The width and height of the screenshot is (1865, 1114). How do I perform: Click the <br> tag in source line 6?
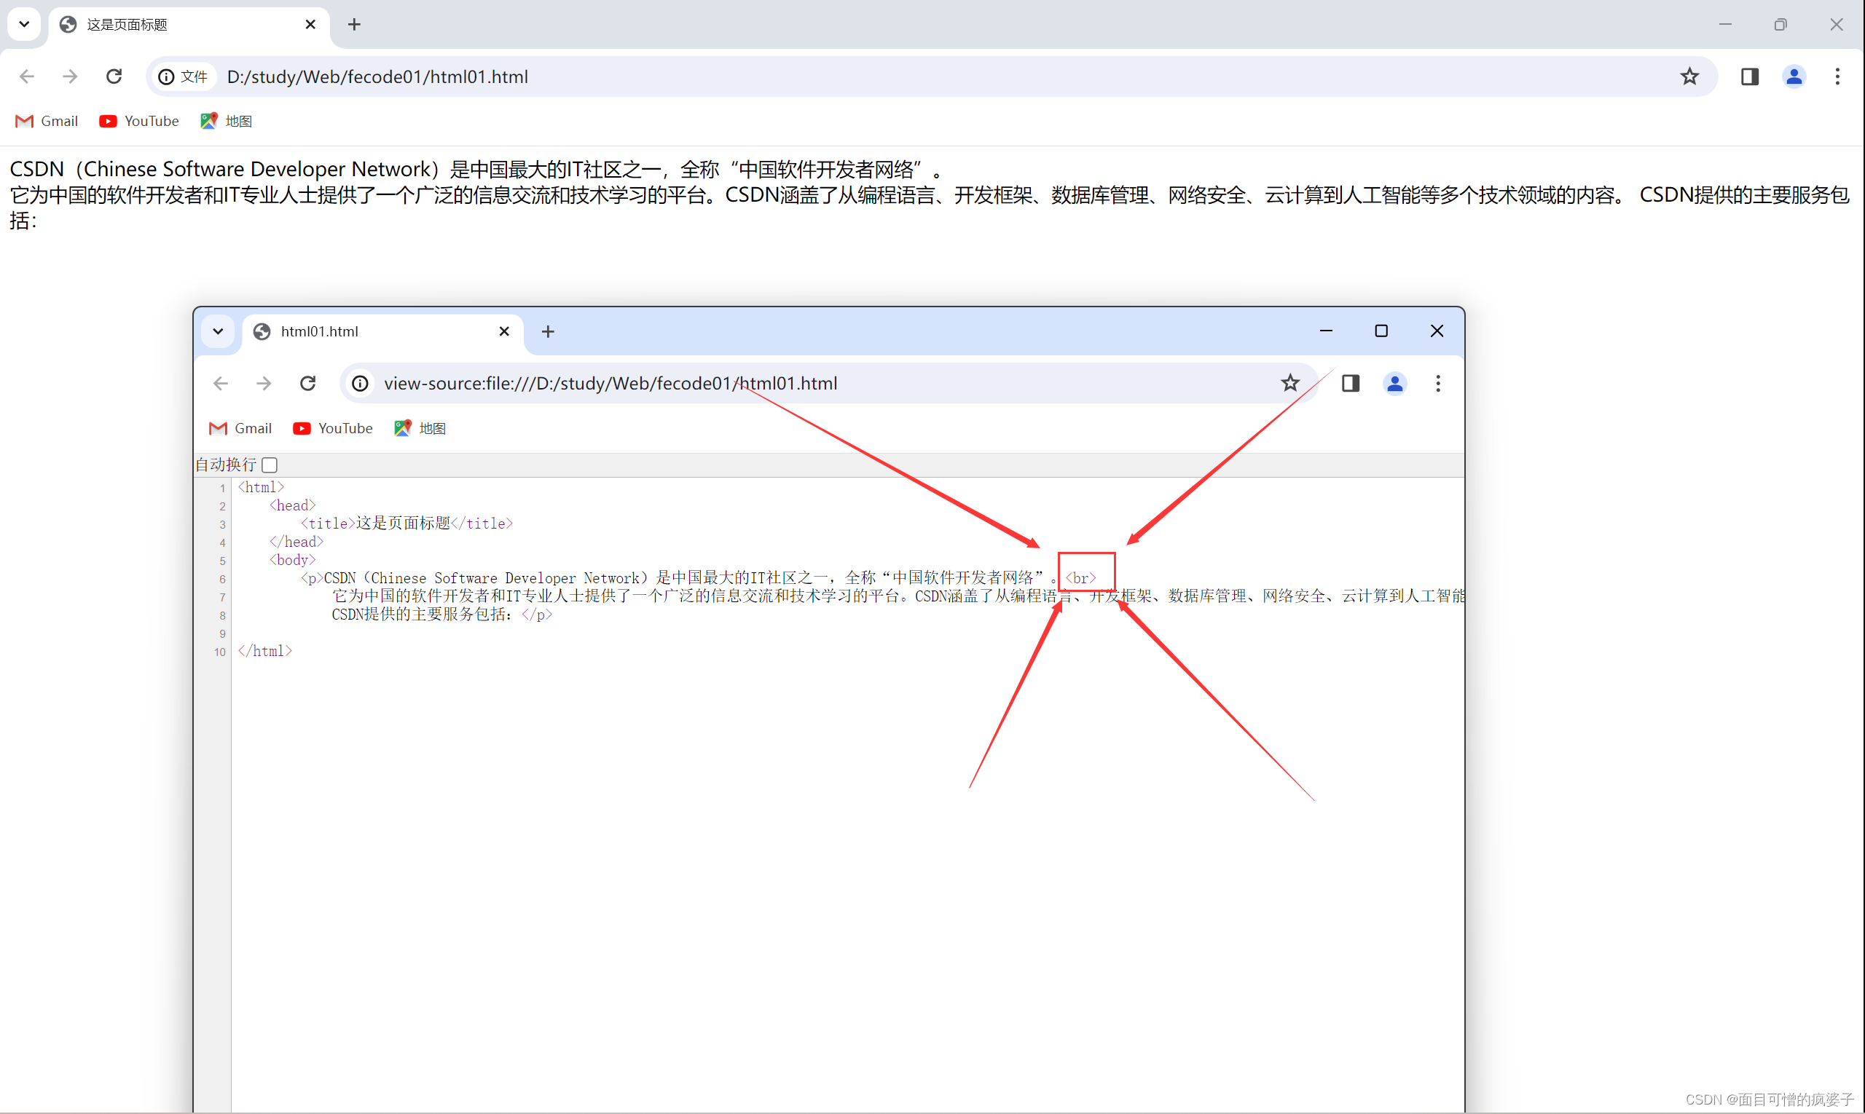1082,578
